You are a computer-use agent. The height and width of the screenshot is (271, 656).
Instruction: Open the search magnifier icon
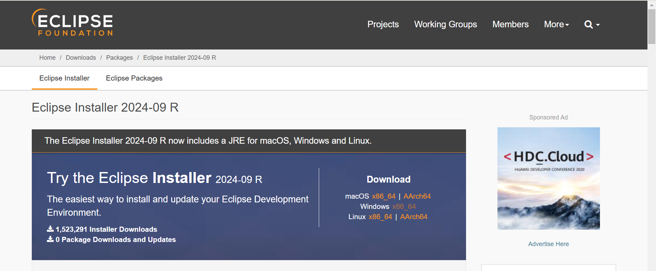pos(588,25)
